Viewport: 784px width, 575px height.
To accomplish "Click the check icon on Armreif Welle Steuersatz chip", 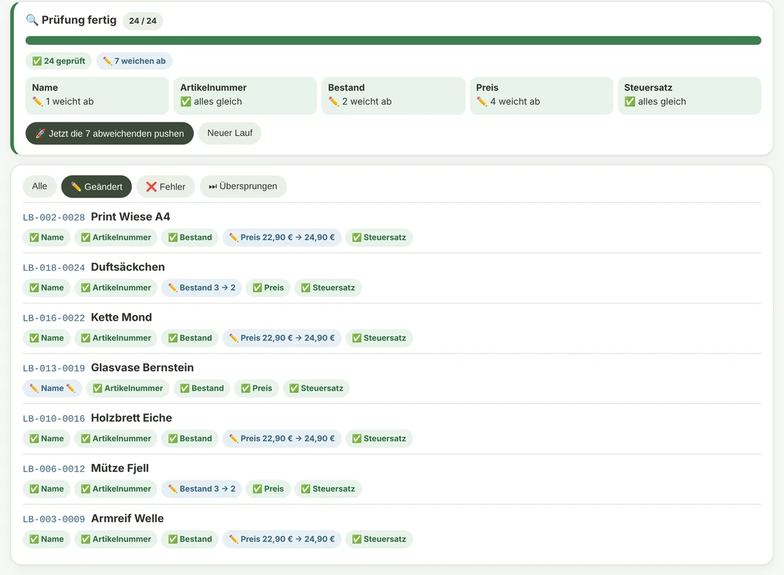I will 356,539.
